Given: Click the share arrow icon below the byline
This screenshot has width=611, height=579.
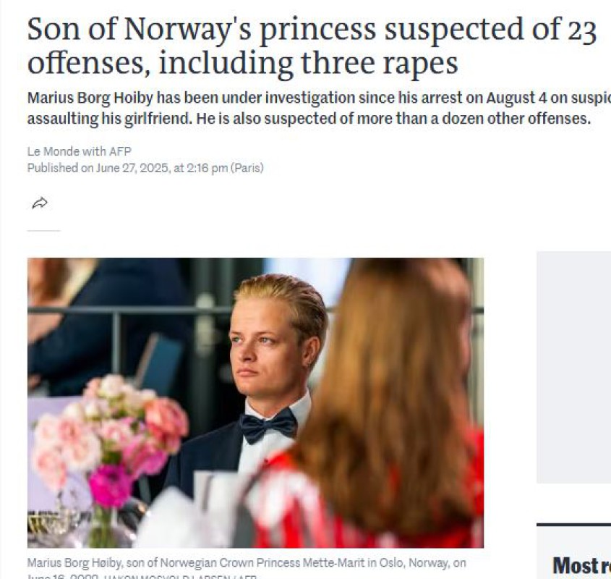Looking at the screenshot, I should pos(40,203).
